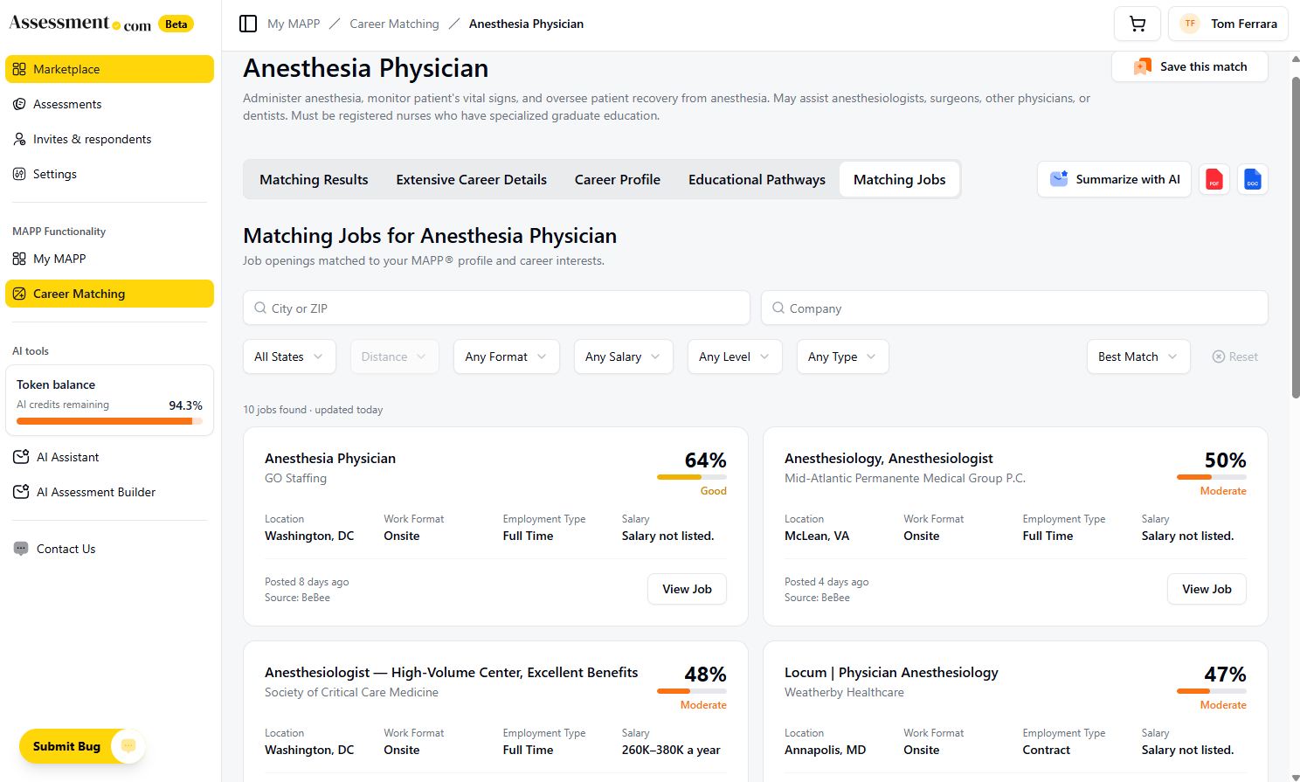Open AI Assessment Builder

coord(84,492)
